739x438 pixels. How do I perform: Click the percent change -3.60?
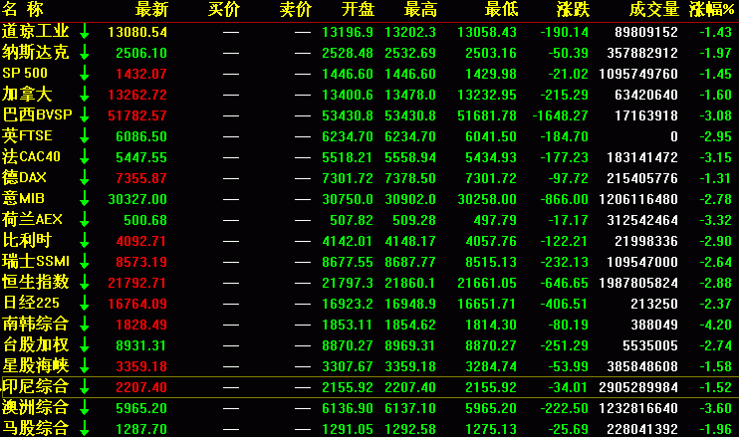[715, 408]
